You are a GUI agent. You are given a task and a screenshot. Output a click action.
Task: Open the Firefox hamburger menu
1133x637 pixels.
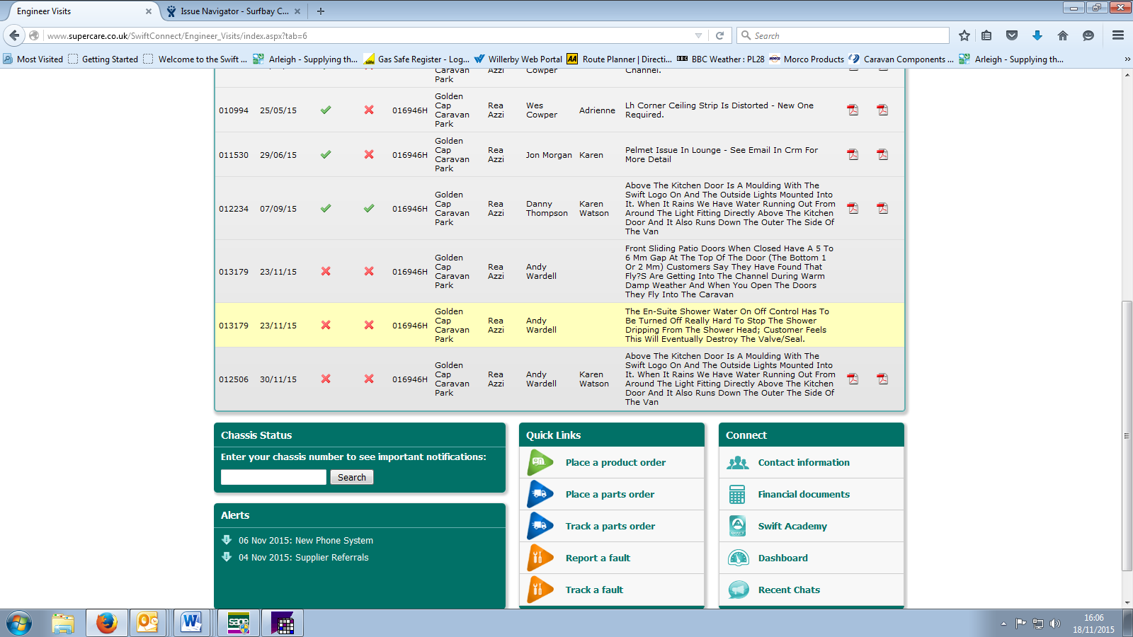click(1118, 35)
